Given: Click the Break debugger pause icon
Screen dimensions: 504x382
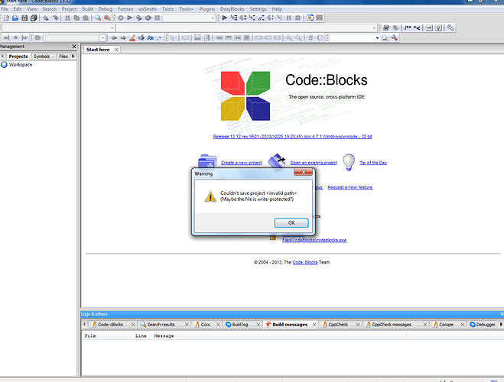Looking at the screenshot, I should [288, 18].
